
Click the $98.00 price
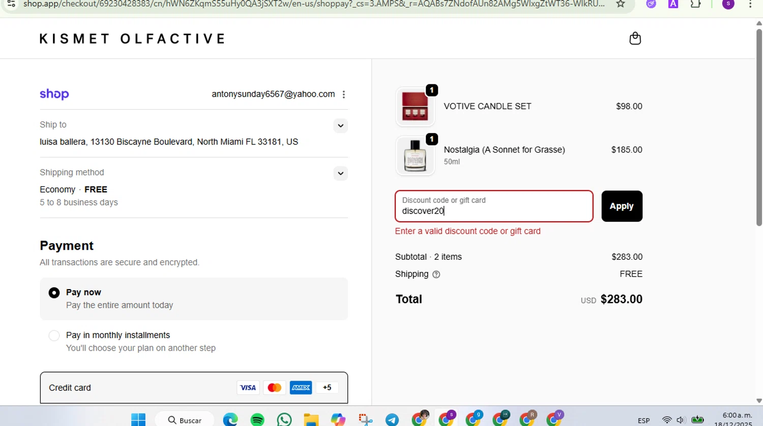point(629,106)
